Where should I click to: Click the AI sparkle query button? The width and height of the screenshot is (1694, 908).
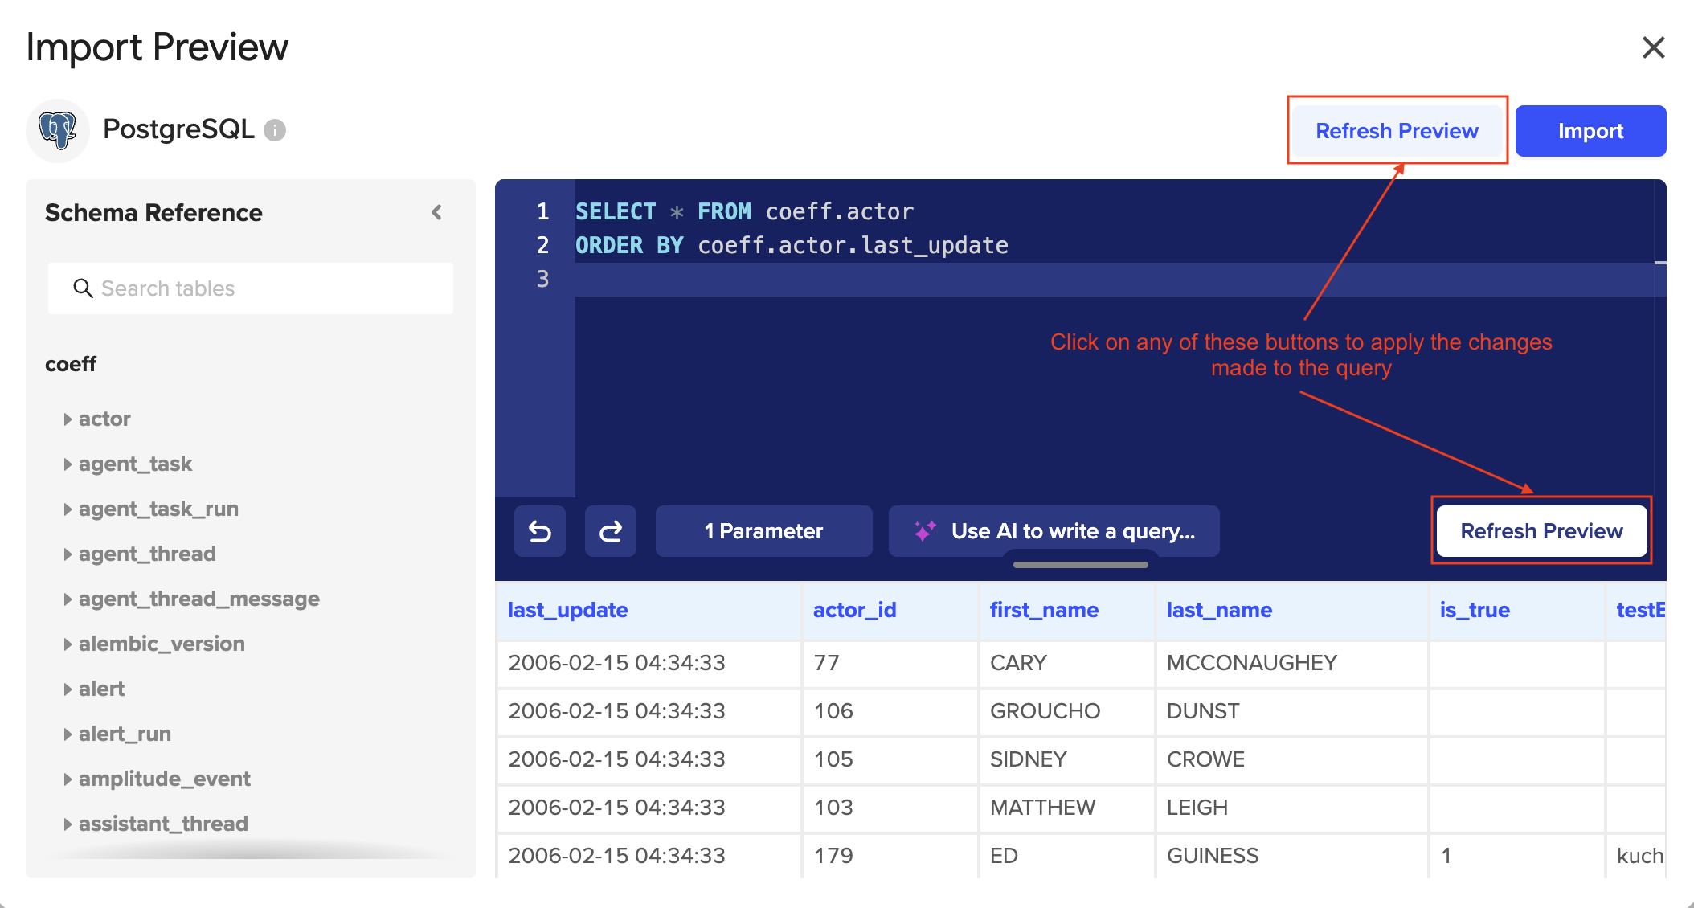[1054, 531]
